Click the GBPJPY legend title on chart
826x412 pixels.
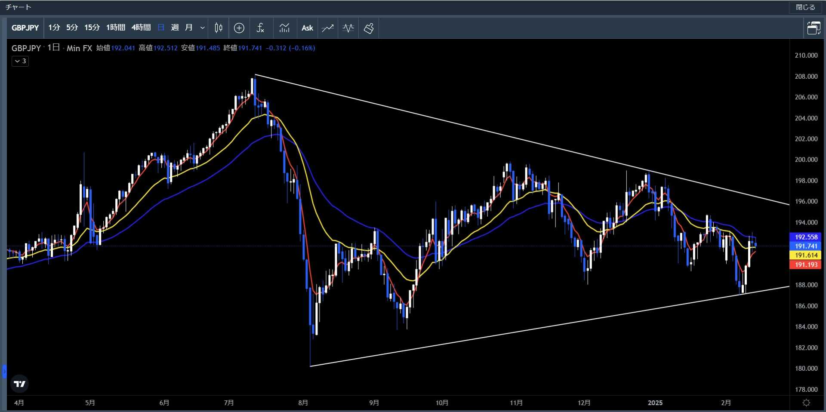(x=26, y=48)
